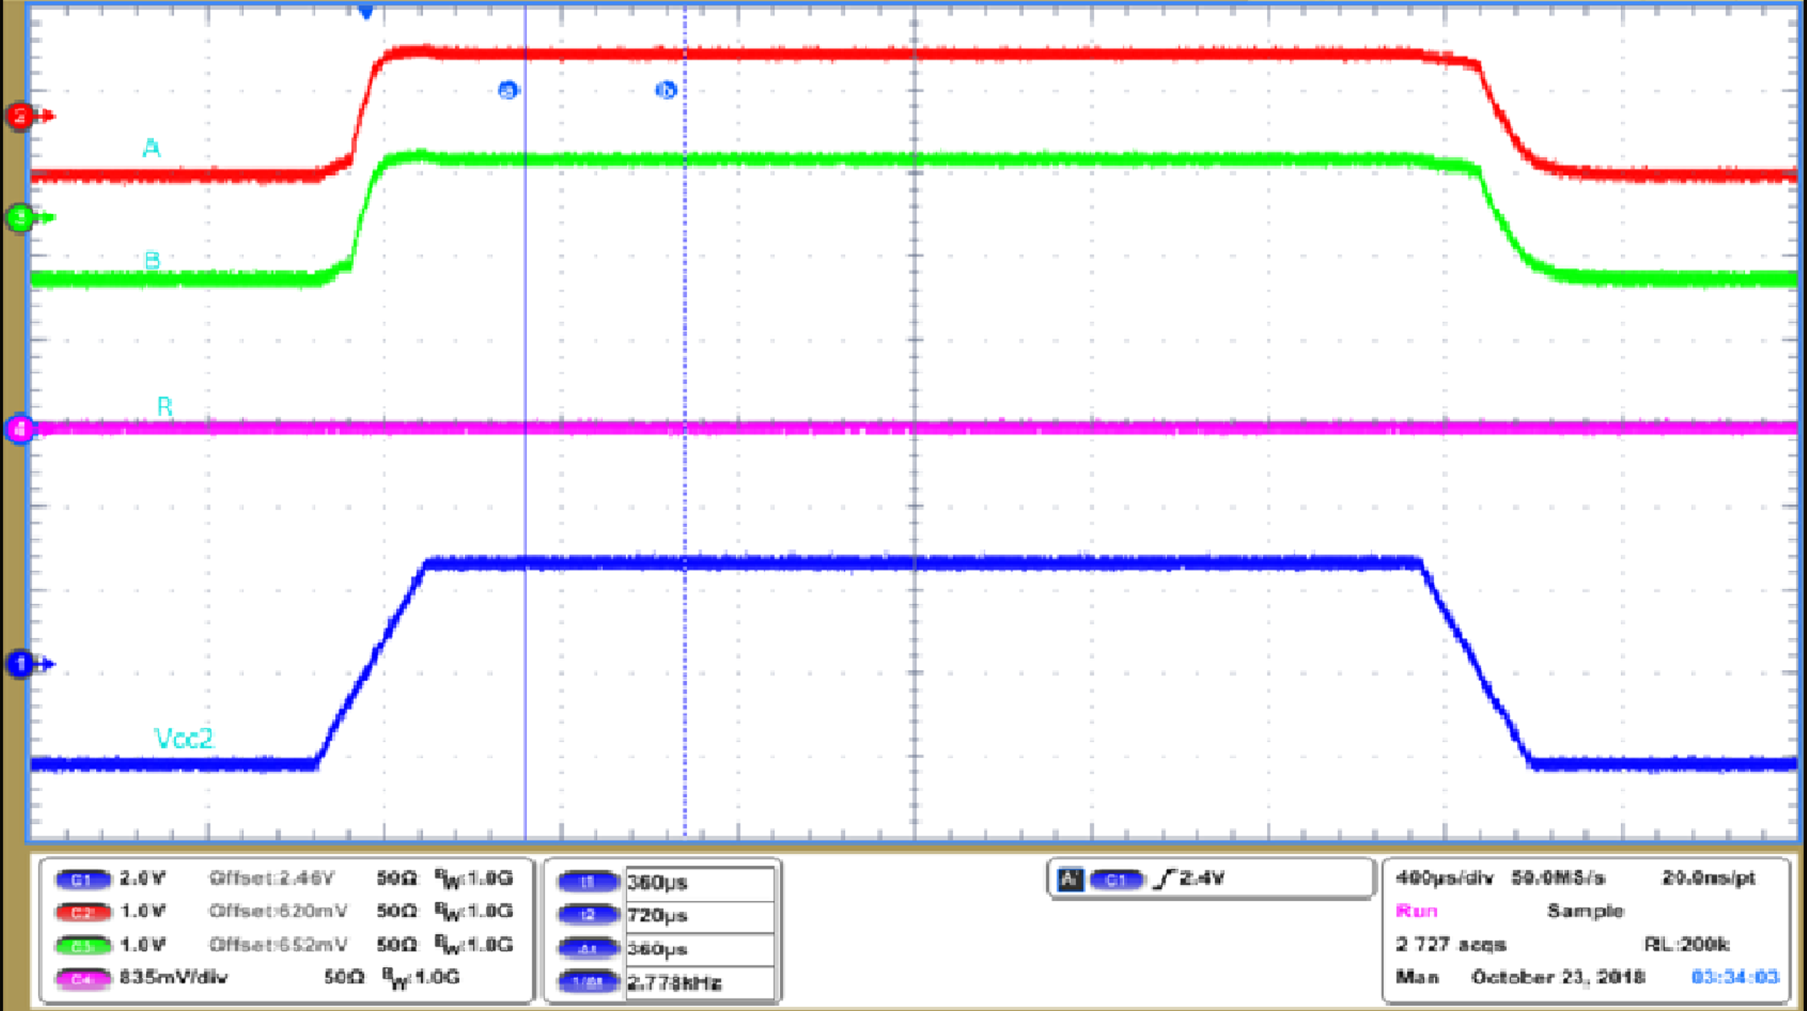1807x1011 pixels.
Task: Select the C1 channel badge
Action: tap(85, 880)
